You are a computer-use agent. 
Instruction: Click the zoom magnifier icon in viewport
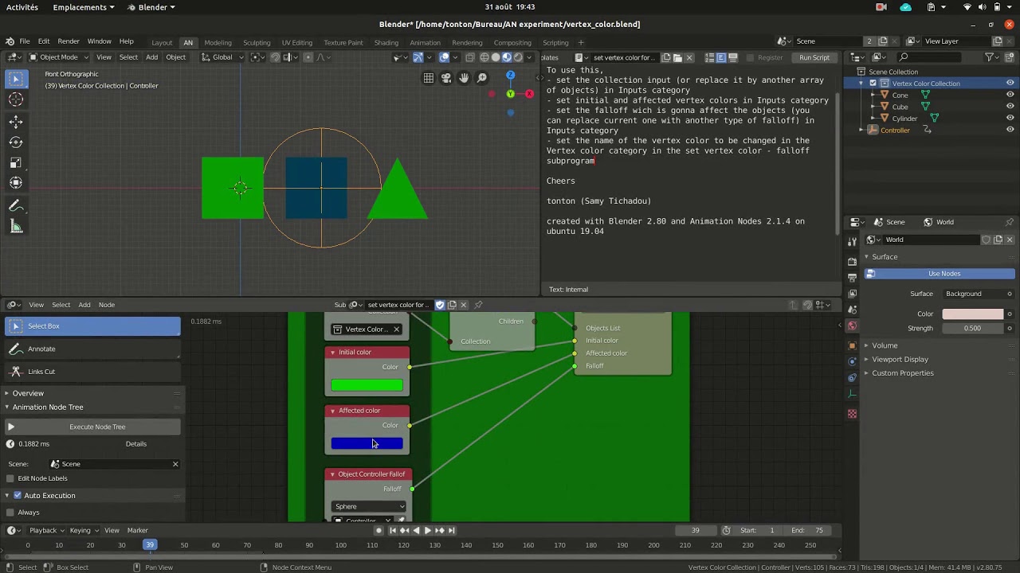coord(482,78)
